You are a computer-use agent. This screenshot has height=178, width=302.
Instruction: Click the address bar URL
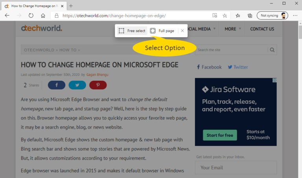coord(114,16)
